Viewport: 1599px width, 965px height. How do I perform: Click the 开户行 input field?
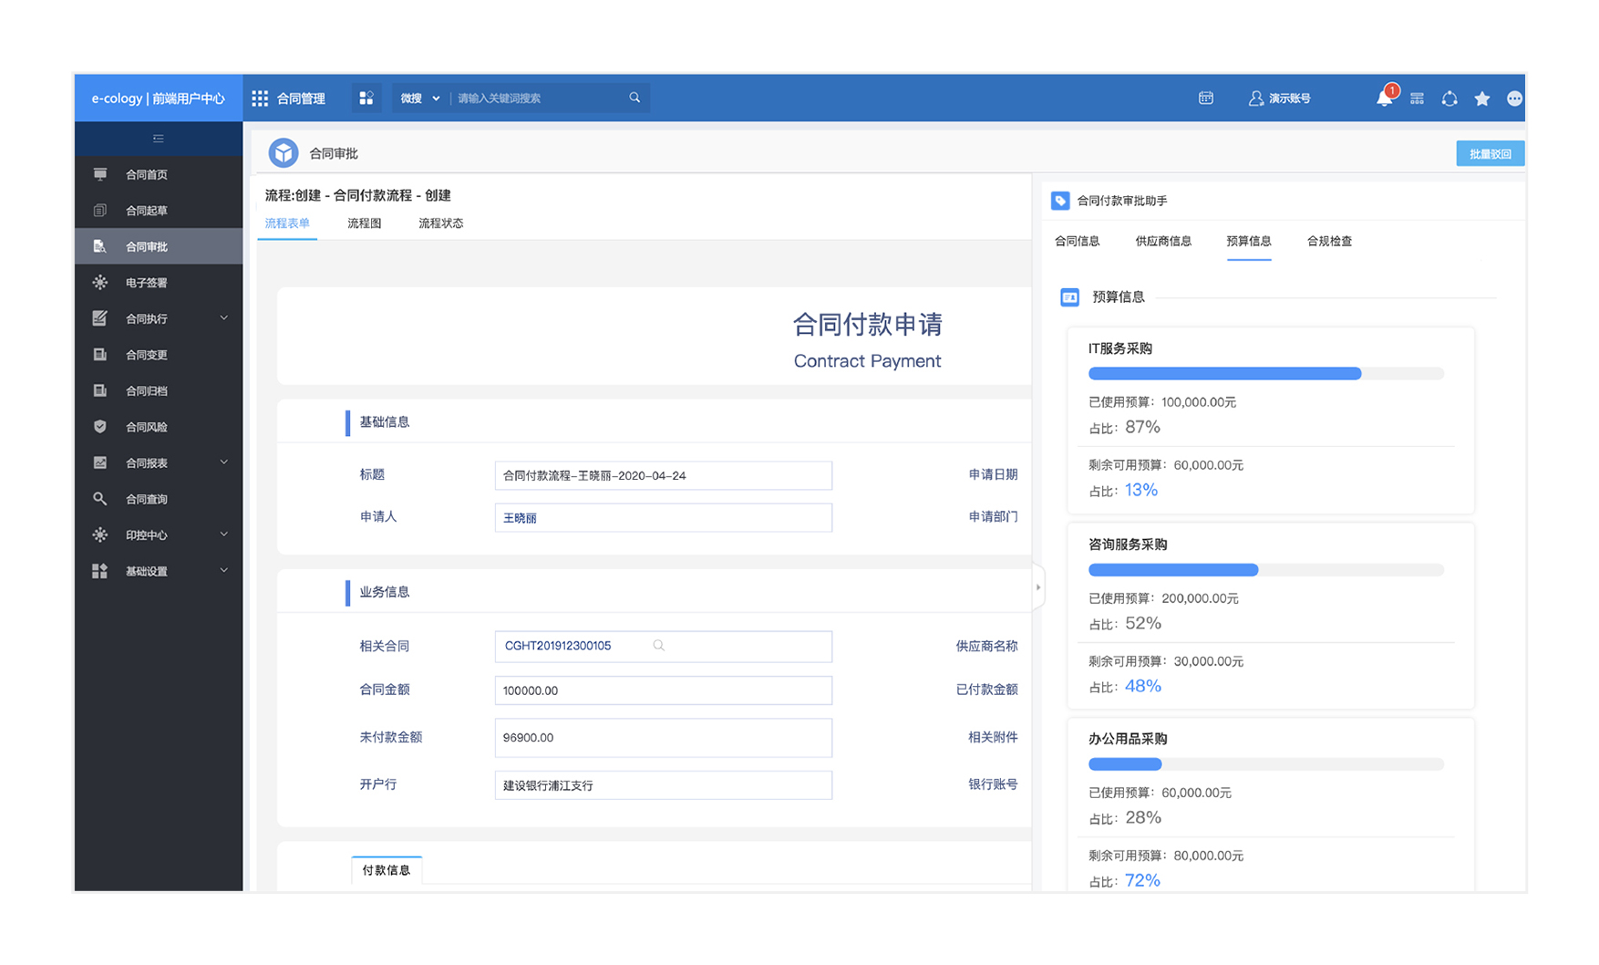663,785
